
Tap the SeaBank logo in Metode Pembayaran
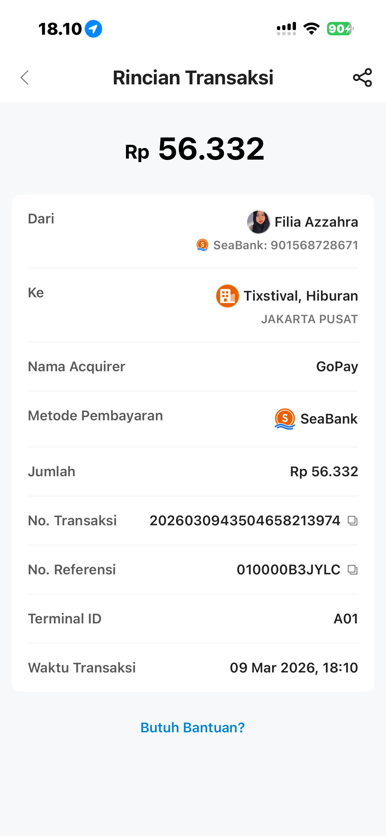pyautogui.click(x=285, y=419)
